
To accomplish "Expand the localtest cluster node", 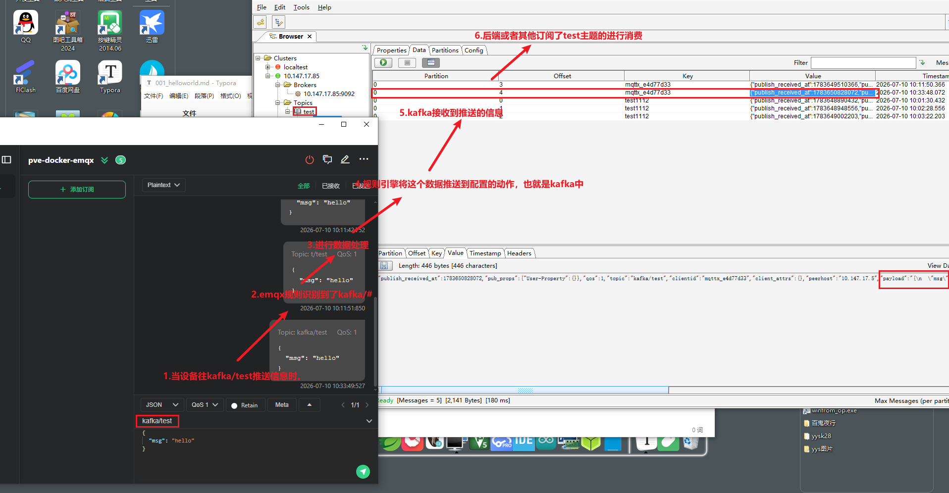I will tap(268, 67).
